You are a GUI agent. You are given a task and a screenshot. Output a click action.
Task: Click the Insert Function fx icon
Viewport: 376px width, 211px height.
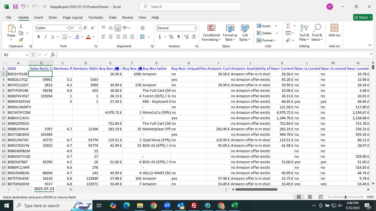tap(53, 55)
